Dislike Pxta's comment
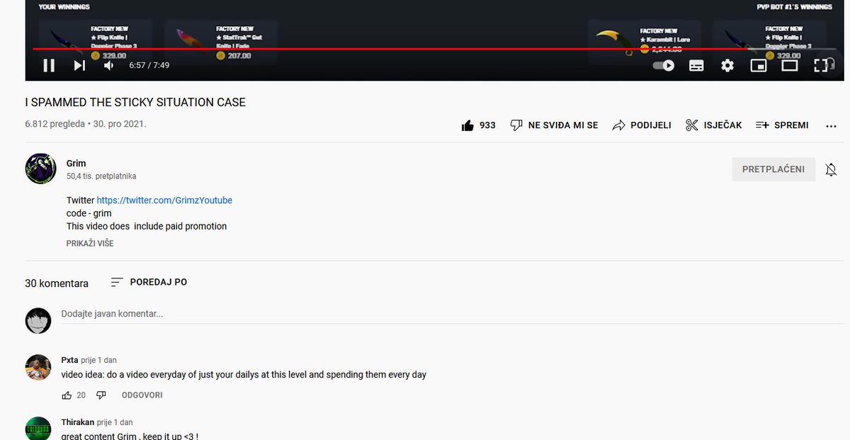 click(101, 395)
